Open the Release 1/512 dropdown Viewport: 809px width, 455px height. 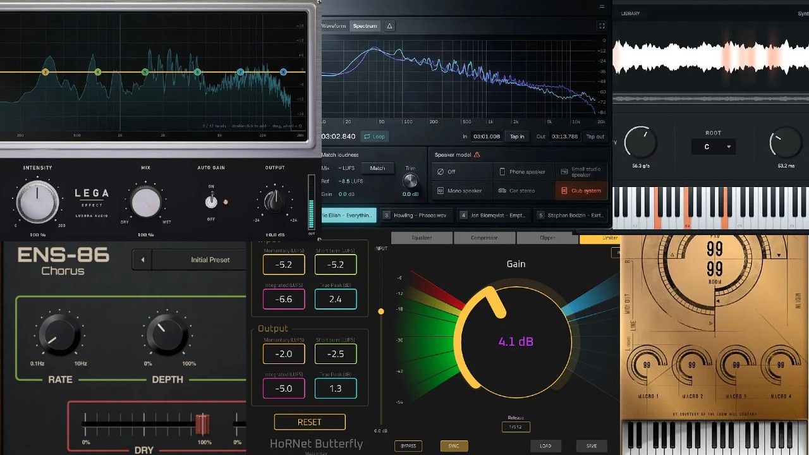pyautogui.click(x=516, y=427)
